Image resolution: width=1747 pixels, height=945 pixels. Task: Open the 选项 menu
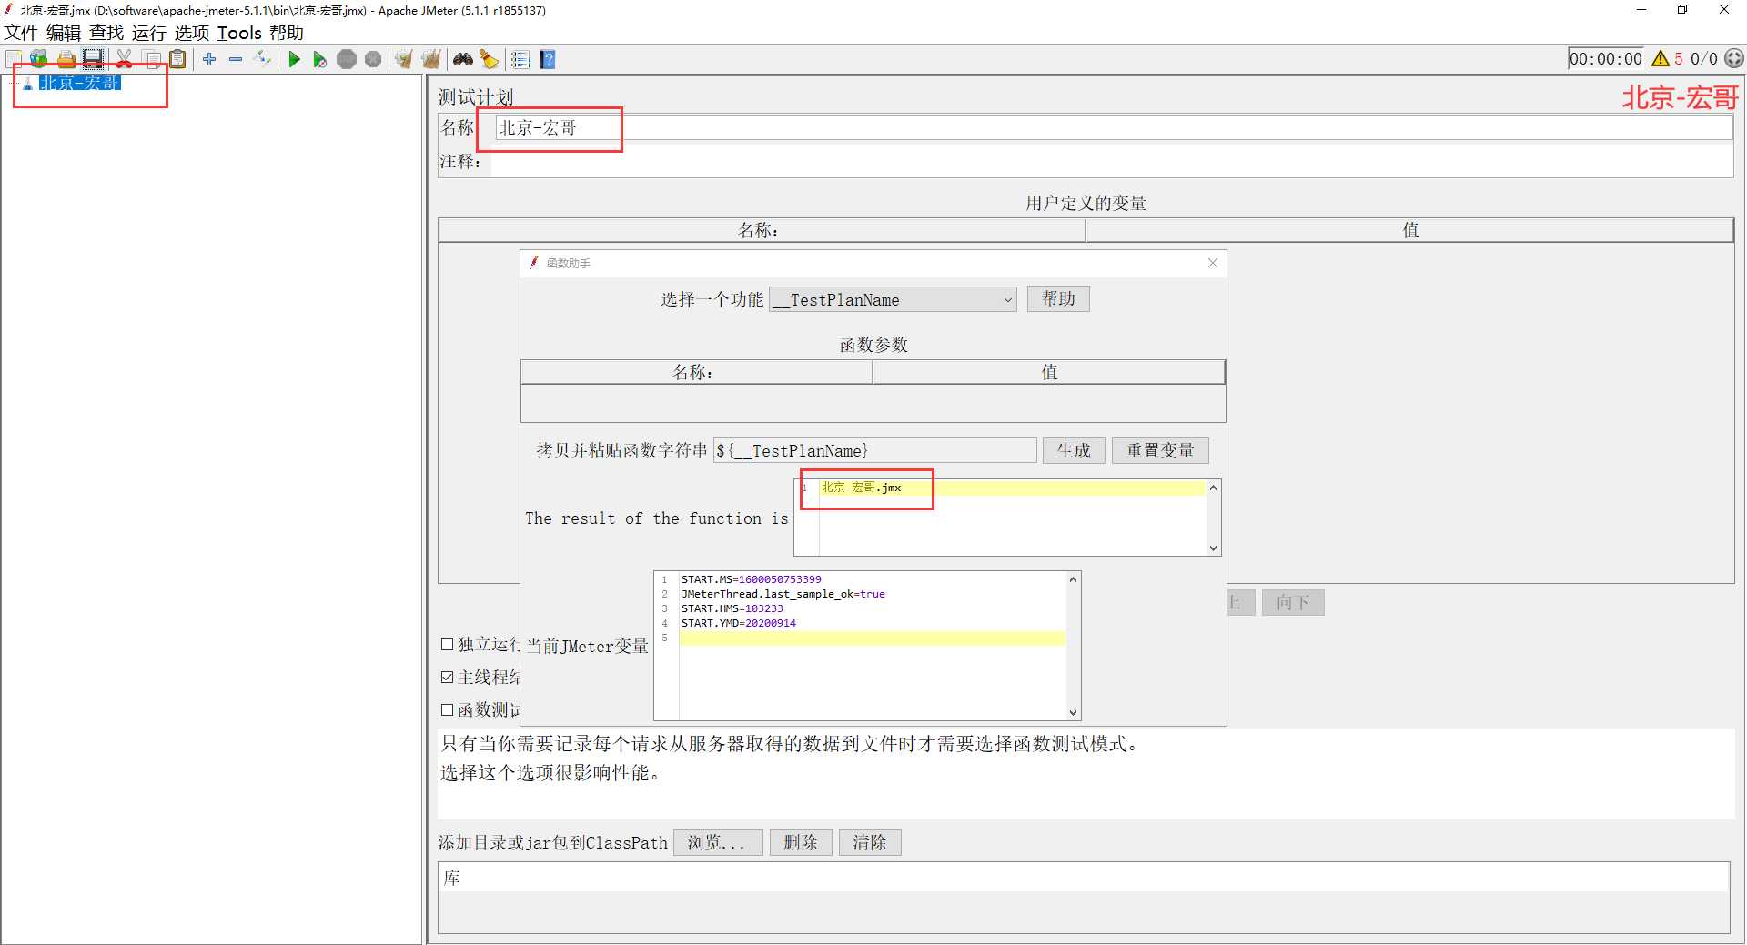pyautogui.click(x=192, y=33)
